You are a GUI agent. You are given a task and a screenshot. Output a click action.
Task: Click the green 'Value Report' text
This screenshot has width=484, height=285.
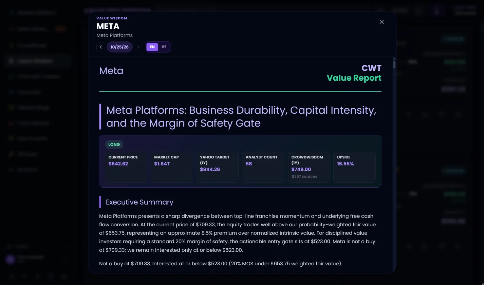pyautogui.click(x=354, y=78)
